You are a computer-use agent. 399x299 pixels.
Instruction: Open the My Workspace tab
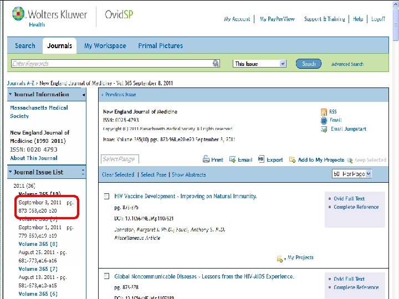(x=105, y=46)
